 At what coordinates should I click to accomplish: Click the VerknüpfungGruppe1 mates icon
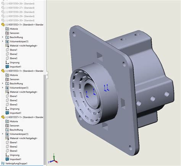(x=3, y=163)
